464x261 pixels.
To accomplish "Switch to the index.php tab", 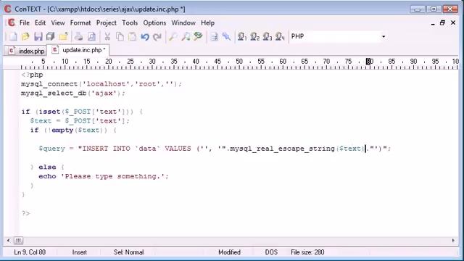I will point(26,51).
